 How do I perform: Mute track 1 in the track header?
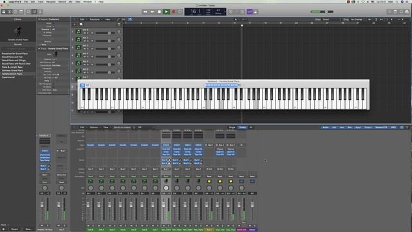[84, 33]
